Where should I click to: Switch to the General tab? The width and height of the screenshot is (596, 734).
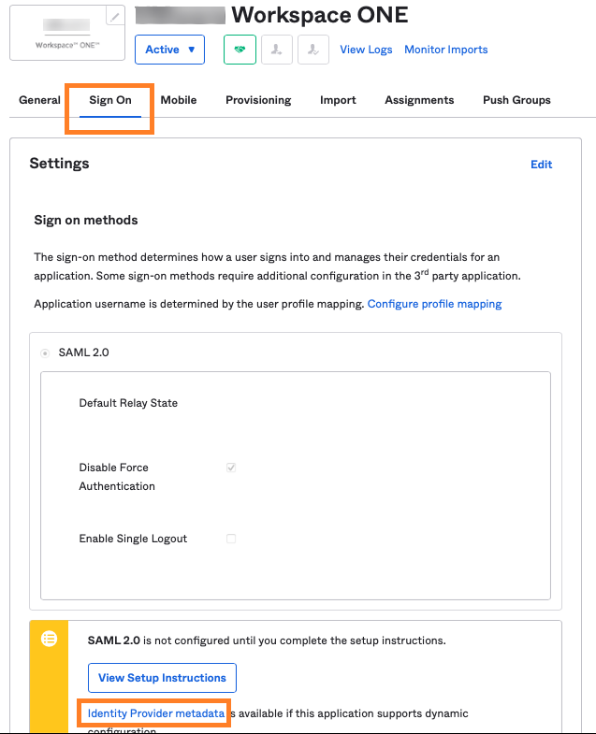click(40, 100)
